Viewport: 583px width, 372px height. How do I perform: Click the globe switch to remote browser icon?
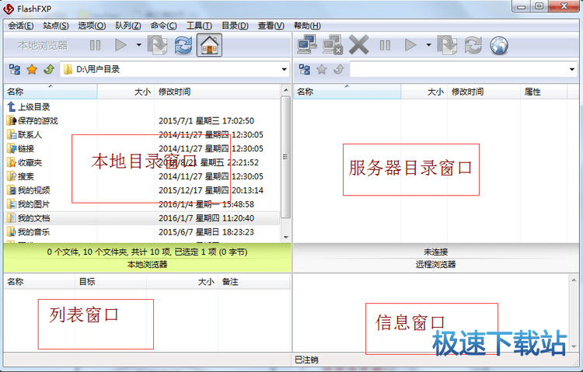(499, 45)
